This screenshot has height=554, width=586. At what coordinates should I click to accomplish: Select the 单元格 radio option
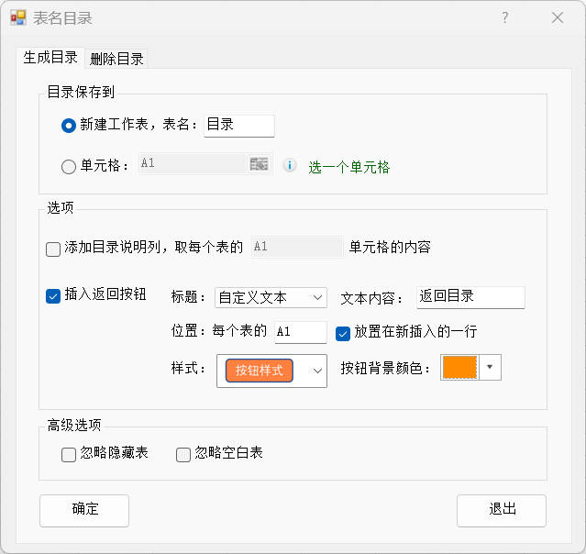(69, 167)
